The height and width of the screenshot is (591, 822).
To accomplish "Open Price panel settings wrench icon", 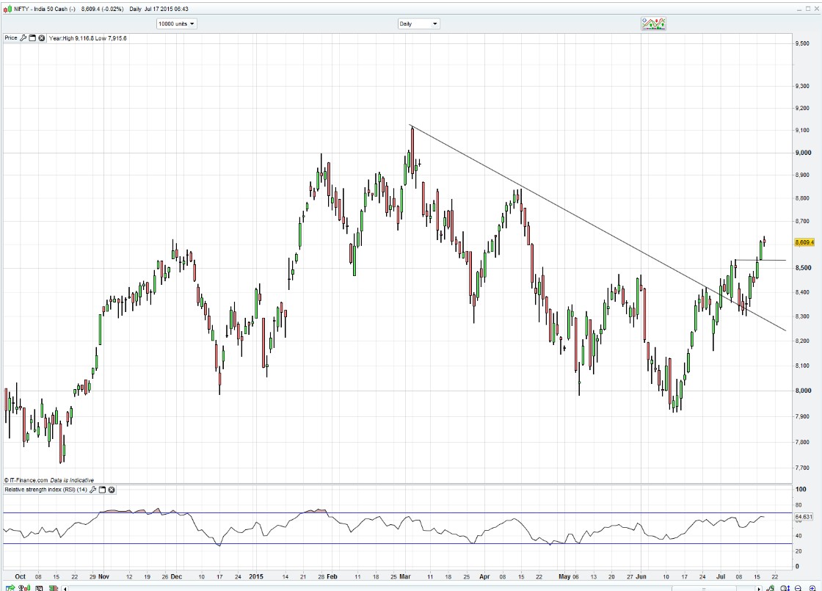I will pyautogui.click(x=23, y=37).
